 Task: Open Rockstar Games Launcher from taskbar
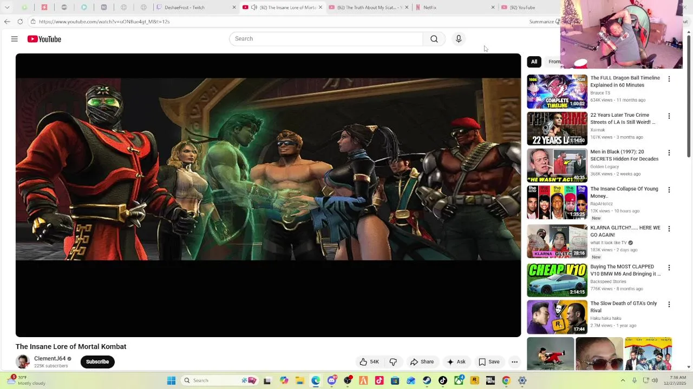tap(475, 380)
